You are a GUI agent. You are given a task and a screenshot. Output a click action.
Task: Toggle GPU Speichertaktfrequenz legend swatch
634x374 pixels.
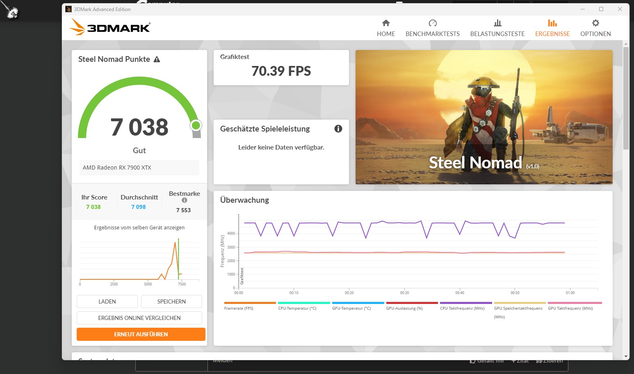(520, 303)
